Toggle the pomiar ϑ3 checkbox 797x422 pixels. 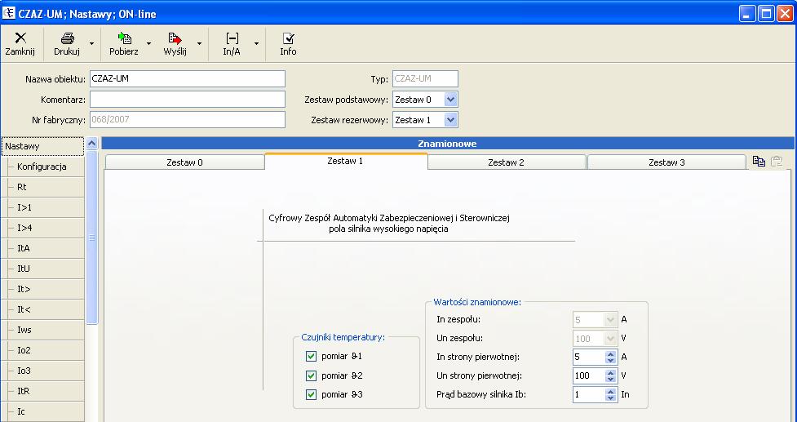(x=311, y=394)
